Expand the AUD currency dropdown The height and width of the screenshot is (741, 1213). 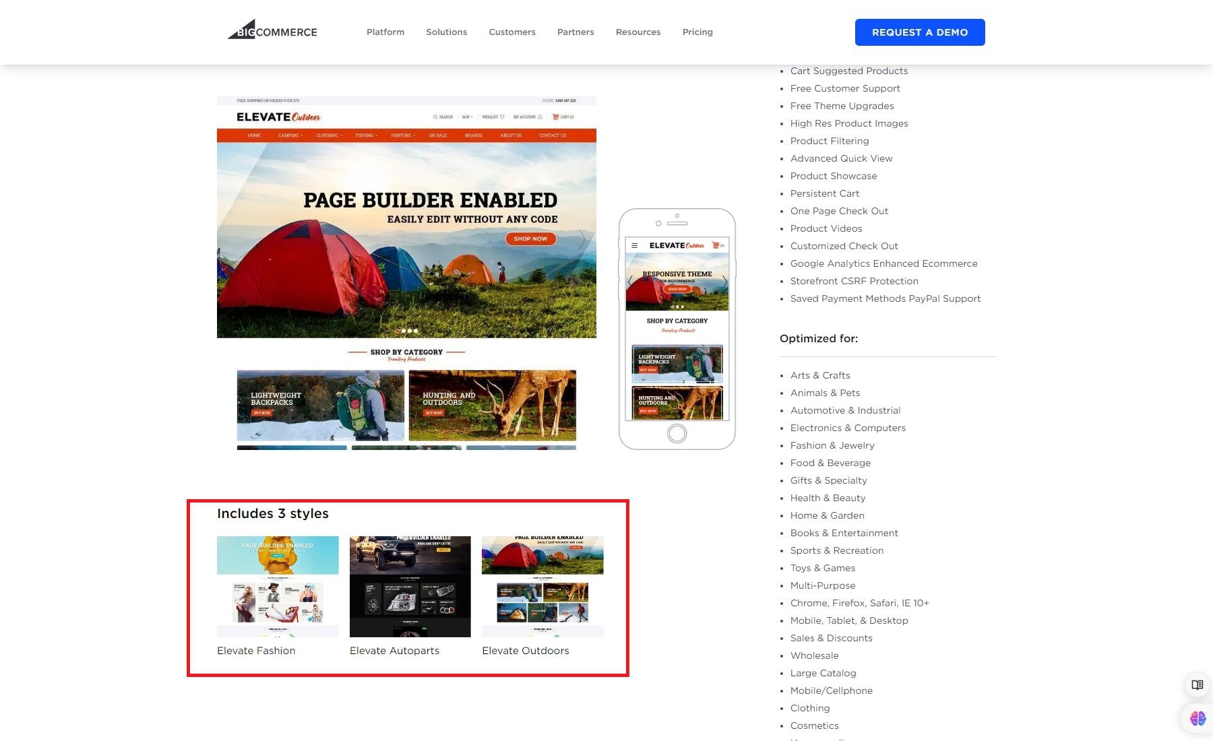[x=467, y=117]
